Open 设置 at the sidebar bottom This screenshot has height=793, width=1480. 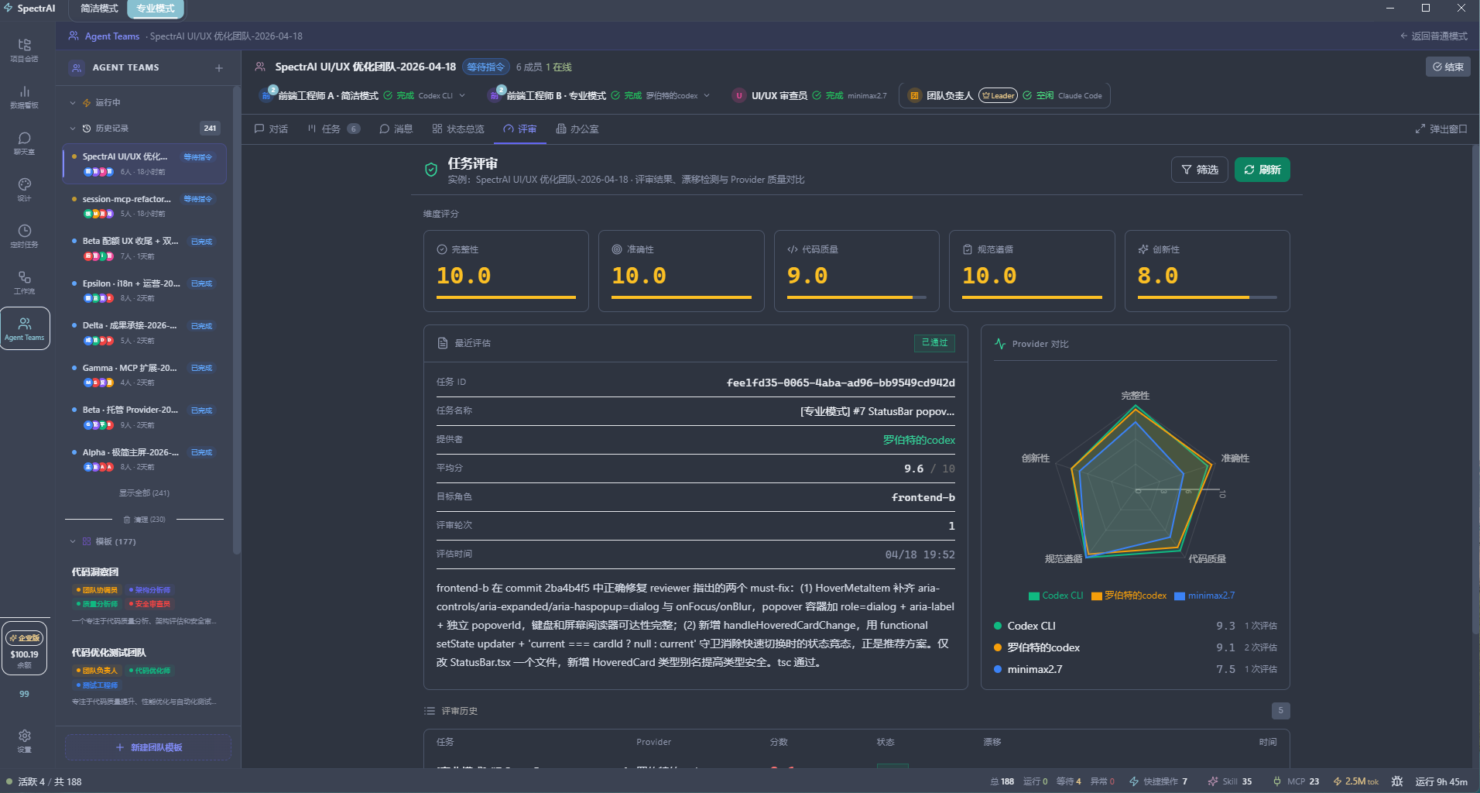click(x=24, y=737)
